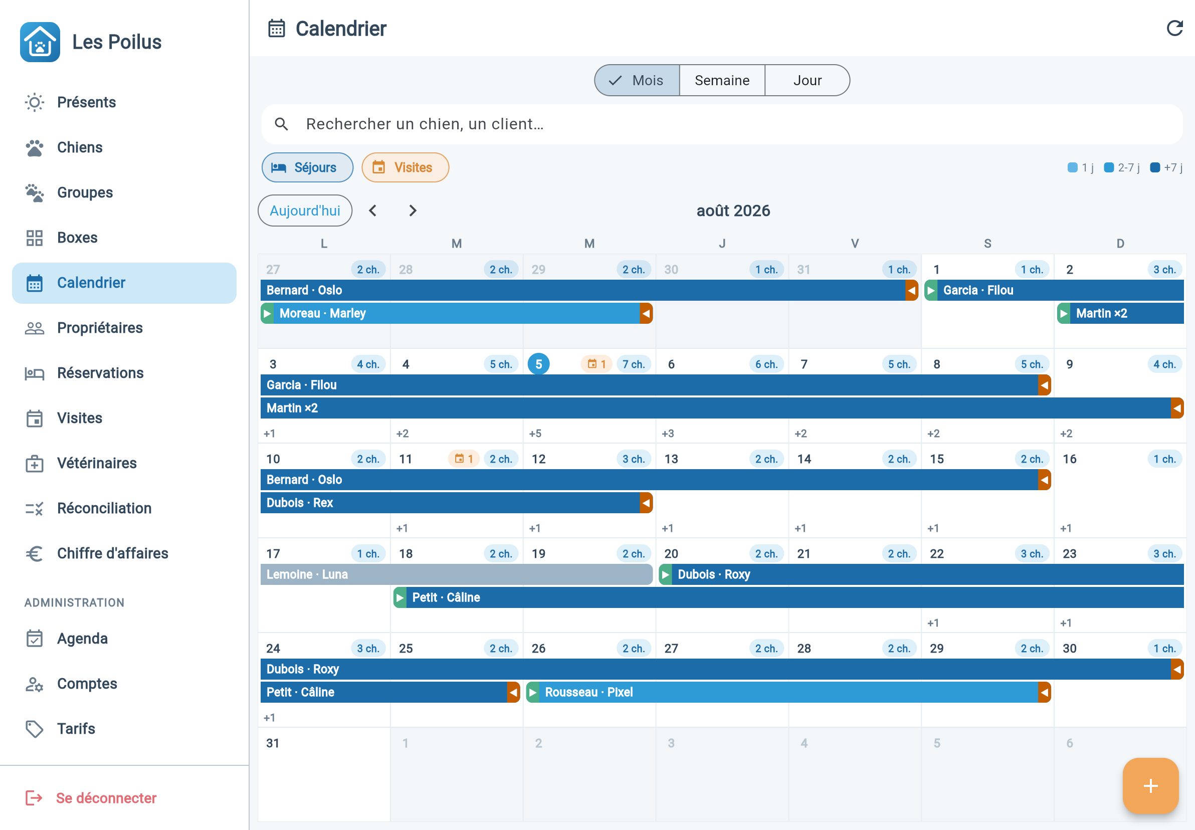Click the Comptes user-settings icon

[x=34, y=684]
